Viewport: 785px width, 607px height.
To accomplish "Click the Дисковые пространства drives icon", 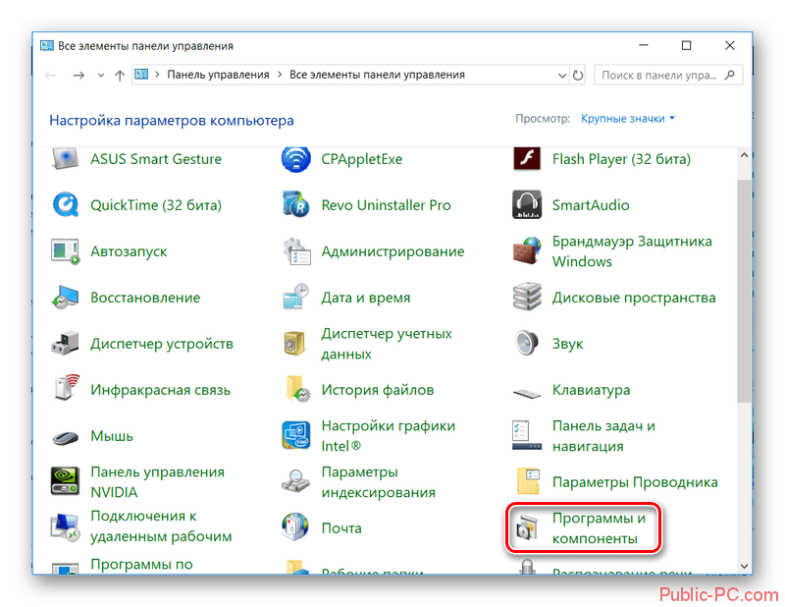I will (x=527, y=298).
